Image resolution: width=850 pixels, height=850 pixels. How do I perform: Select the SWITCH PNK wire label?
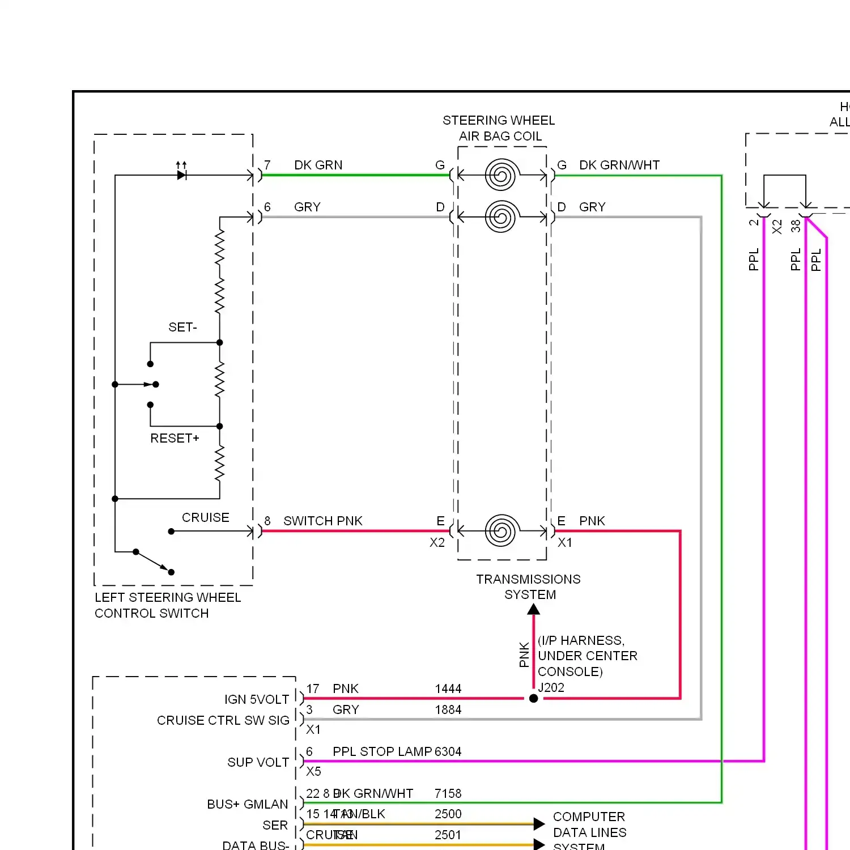pos(323,521)
